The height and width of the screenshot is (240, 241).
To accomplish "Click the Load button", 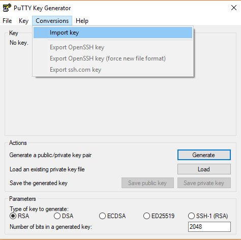I will click(x=204, y=169).
